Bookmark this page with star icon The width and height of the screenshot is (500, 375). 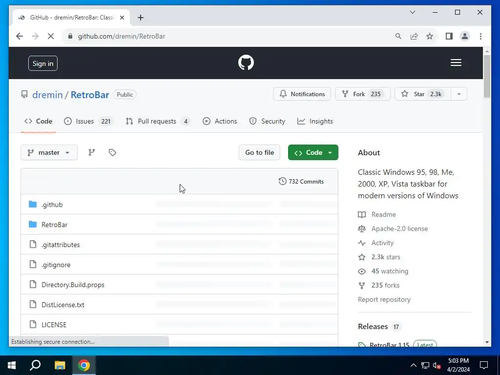[x=430, y=36]
